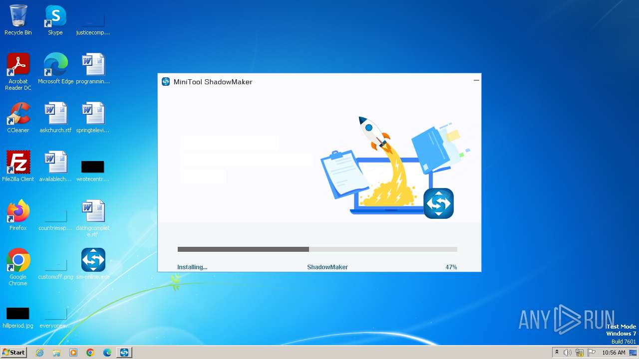Click the installation progress bar
This screenshot has width=639, height=359.
pos(318,249)
